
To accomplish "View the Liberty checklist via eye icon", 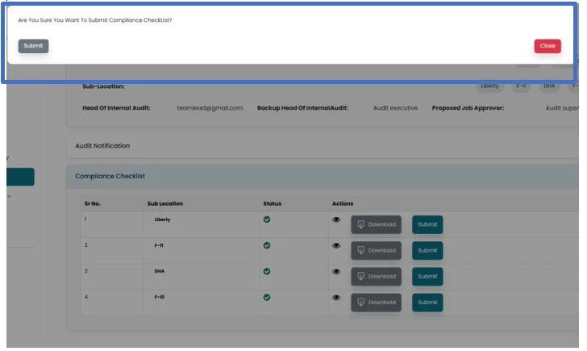I will 336,220.
